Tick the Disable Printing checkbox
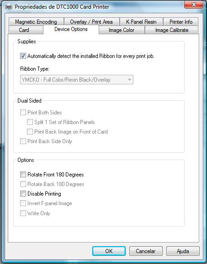Viewport: 207px width, 264px height. point(23,194)
